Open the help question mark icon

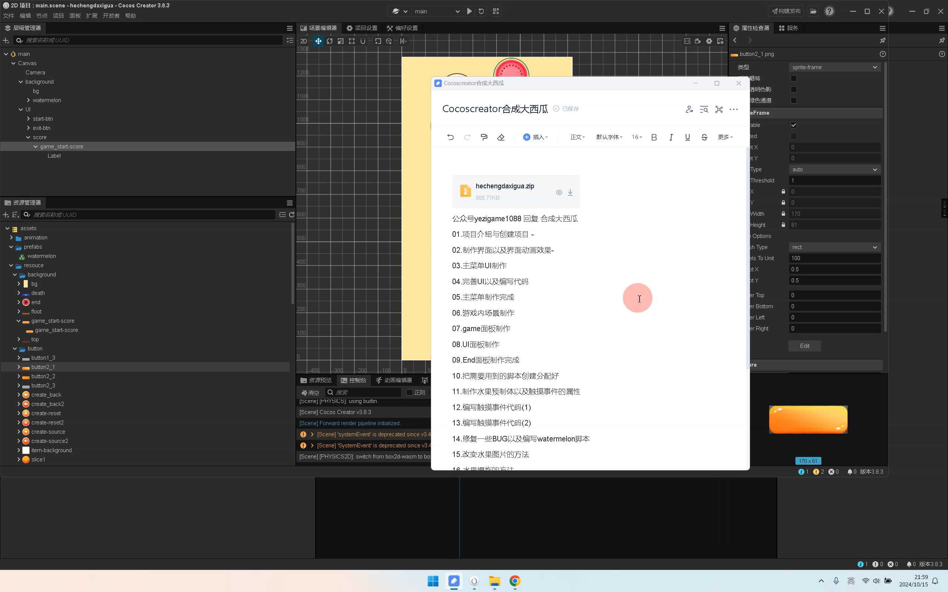pyautogui.click(x=829, y=11)
